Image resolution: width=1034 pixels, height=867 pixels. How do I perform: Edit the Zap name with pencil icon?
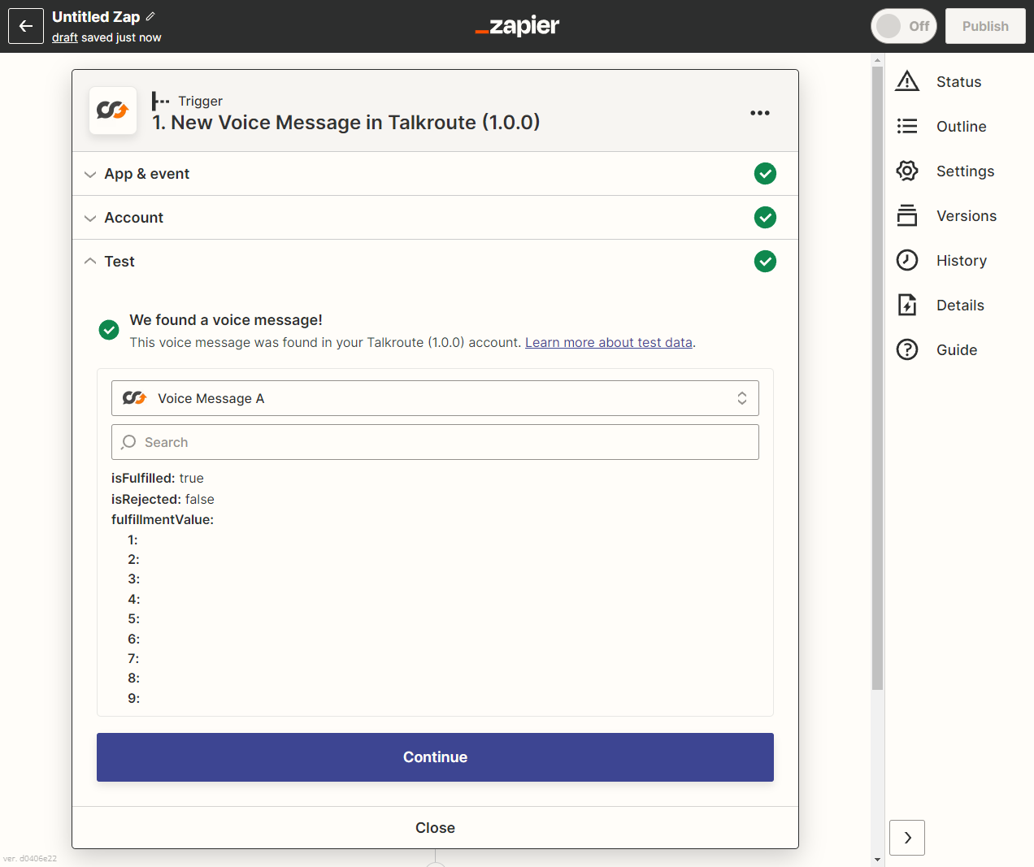pyautogui.click(x=151, y=16)
